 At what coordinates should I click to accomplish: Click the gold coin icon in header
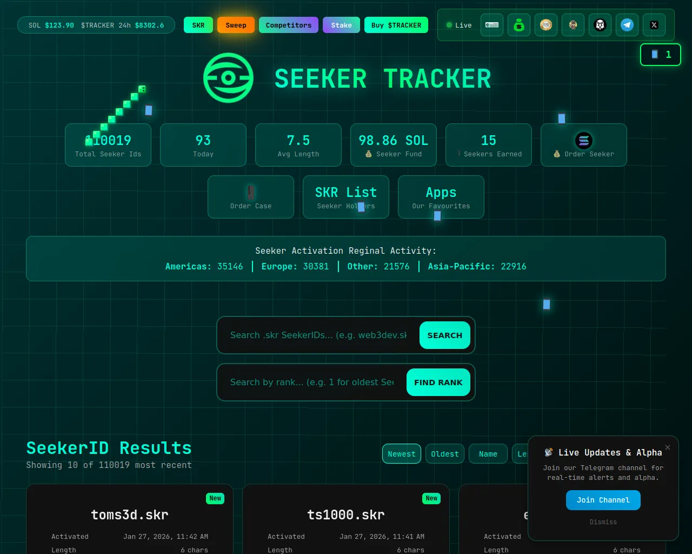pos(546,25)
